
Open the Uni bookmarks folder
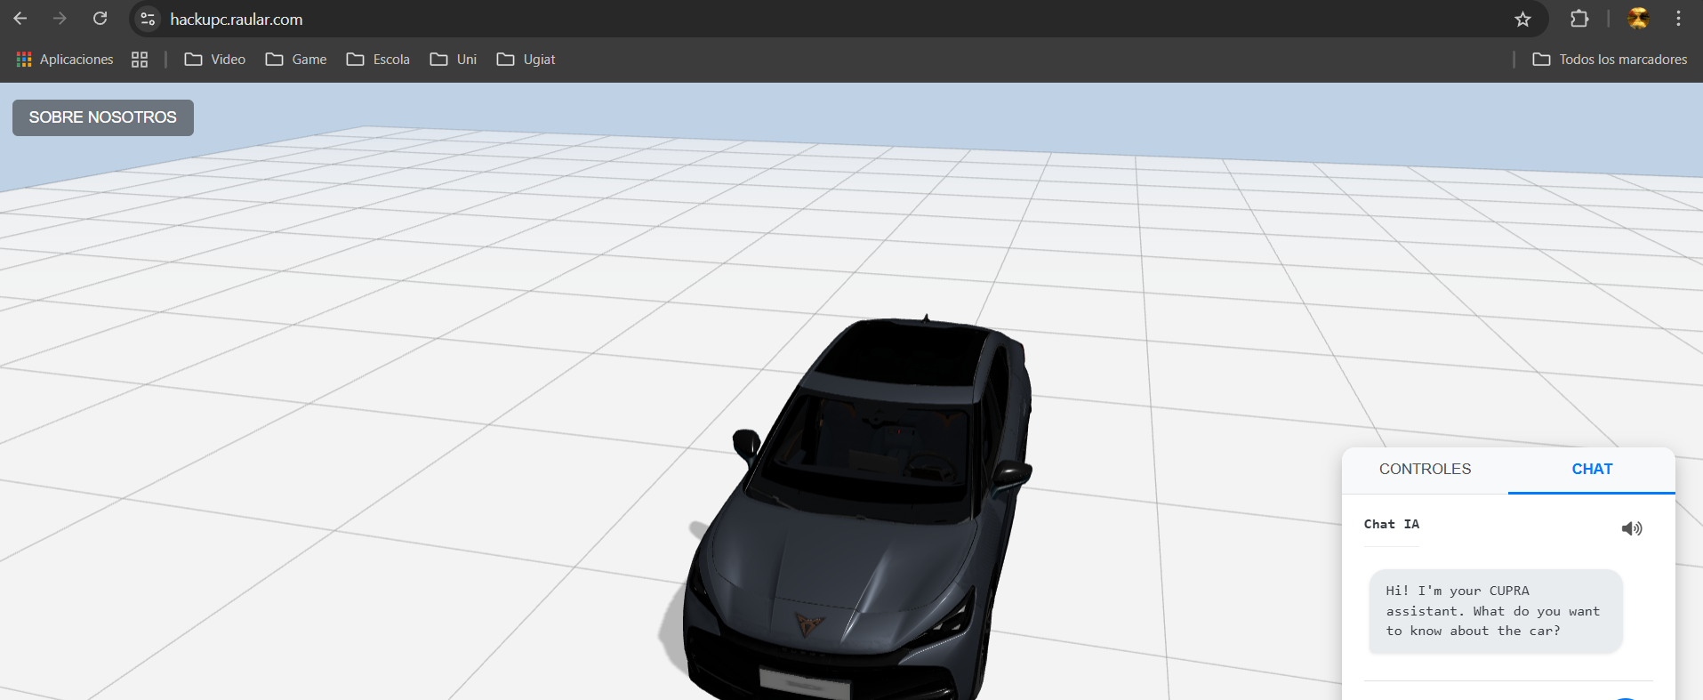pyautogui.click(x=454, y=60)
